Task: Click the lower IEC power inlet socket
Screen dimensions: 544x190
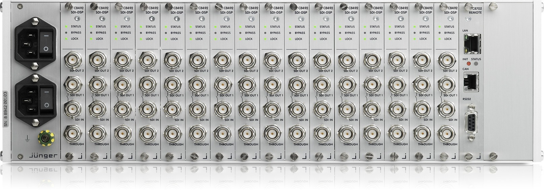Action: click(28, 100)
